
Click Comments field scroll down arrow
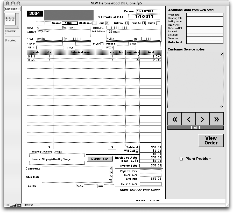[x=111, y=172]
